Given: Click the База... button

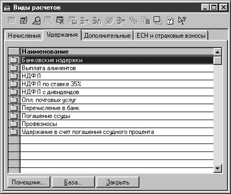Looking at the screenshot, I should (73, 182).
